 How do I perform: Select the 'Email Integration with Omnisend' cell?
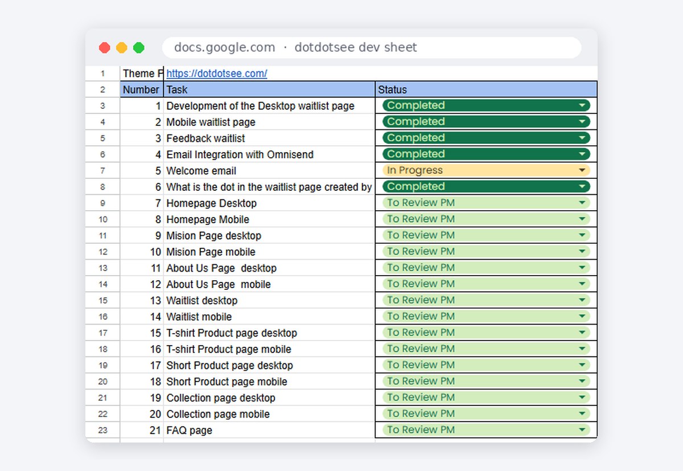(269, 154)
